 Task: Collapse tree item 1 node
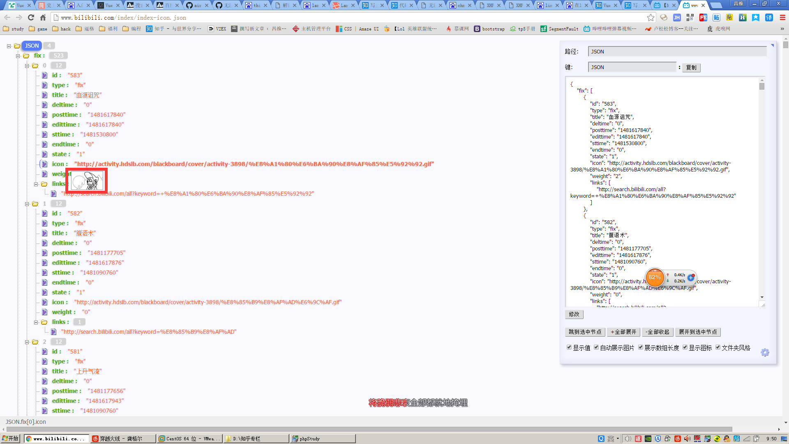point(27,203)
